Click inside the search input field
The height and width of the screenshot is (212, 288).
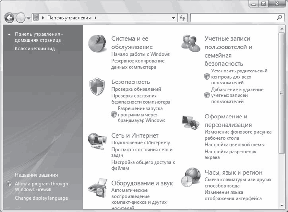233,18
